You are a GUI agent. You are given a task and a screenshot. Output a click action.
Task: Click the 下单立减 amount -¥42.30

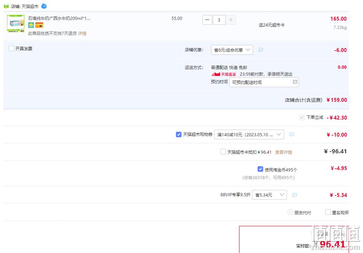coord(337,117)
